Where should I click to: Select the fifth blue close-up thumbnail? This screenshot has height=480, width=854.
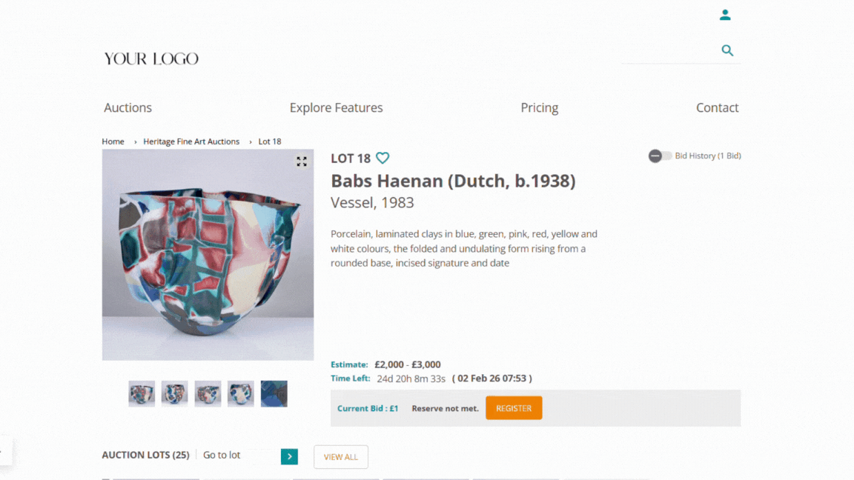tap(274, 394)
